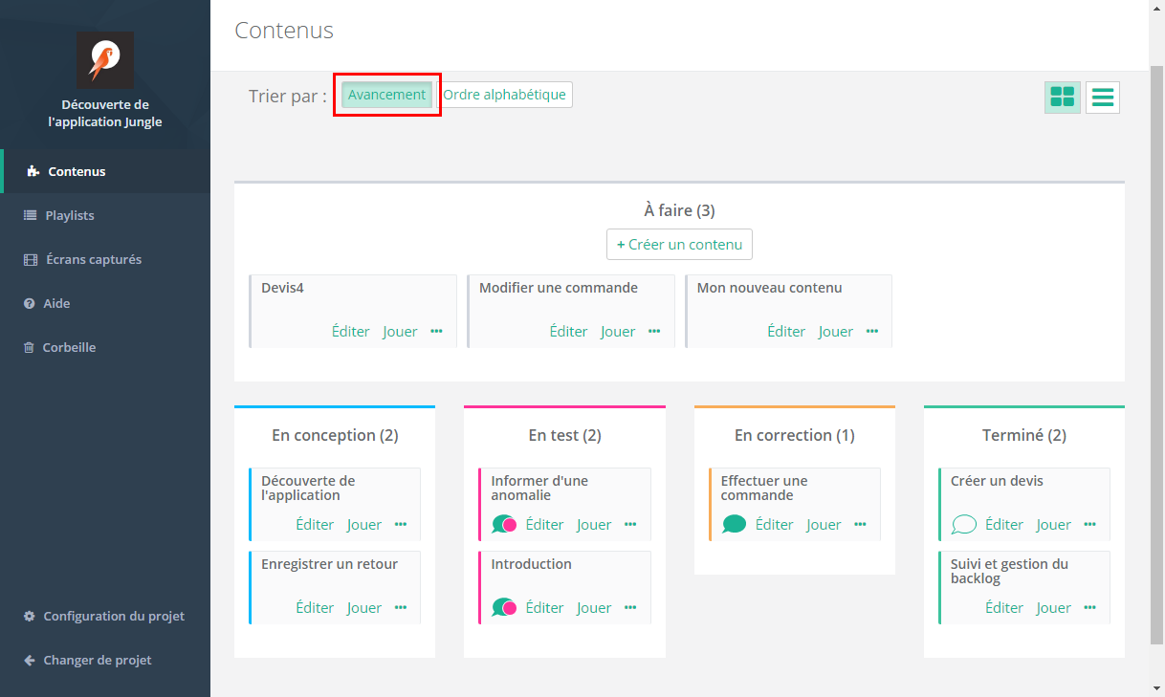Image resolution: width=1165 pixels, height=697 pixels.
Task: Switch to list view layout
Action: point(1103,97)
